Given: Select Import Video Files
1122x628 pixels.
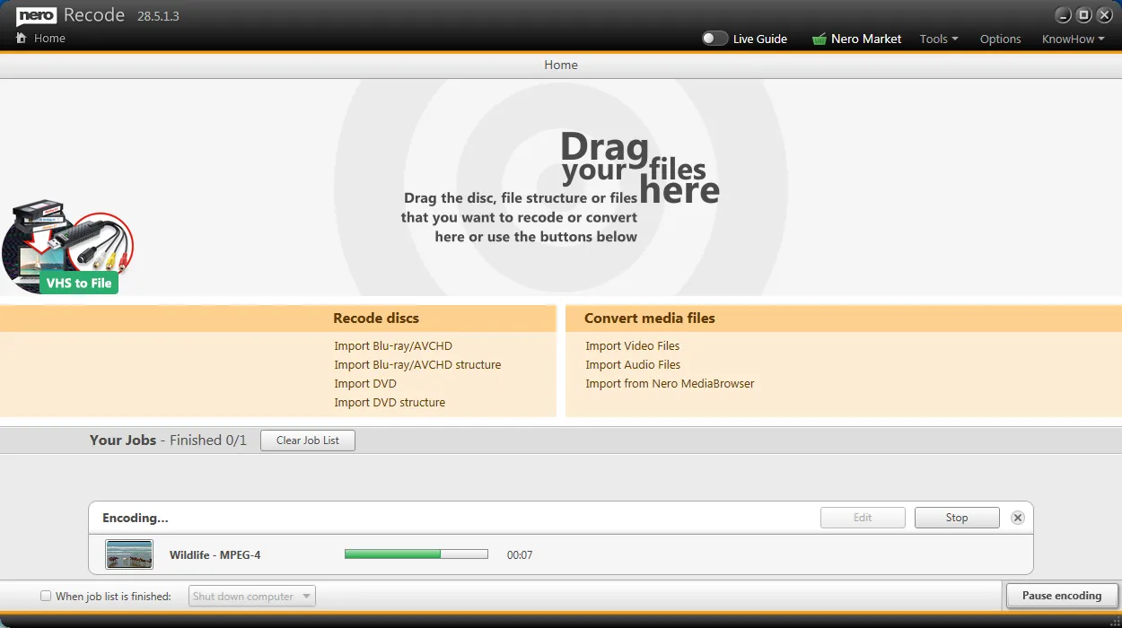Looking at the screenshot, I should coord(632,345).
